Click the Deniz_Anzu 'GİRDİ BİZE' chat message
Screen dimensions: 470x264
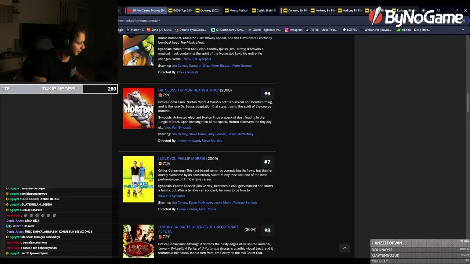tap(23, 221)
